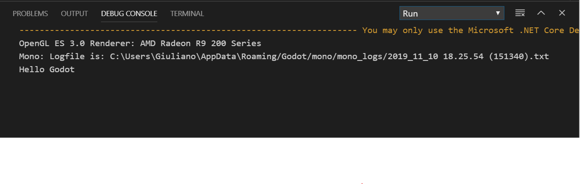The width and height of the screenshot is (580, 184).
Task: Open the OUTPUT tab
Action: [74, 13]
